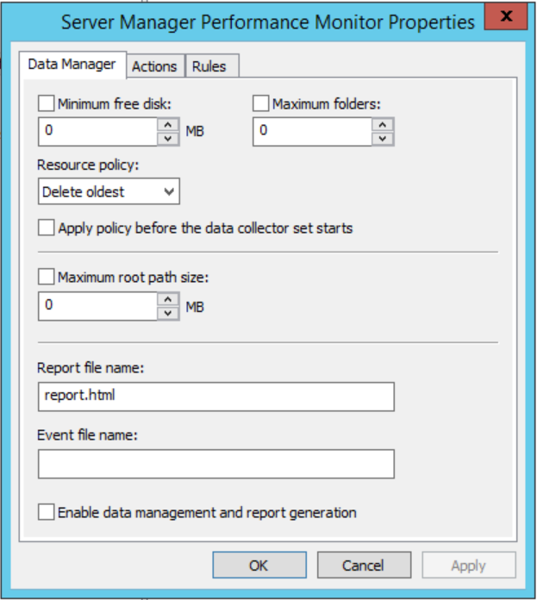Decrease the Maximum root path size
This screenshot has width=537, height=600.
[168, 312]
